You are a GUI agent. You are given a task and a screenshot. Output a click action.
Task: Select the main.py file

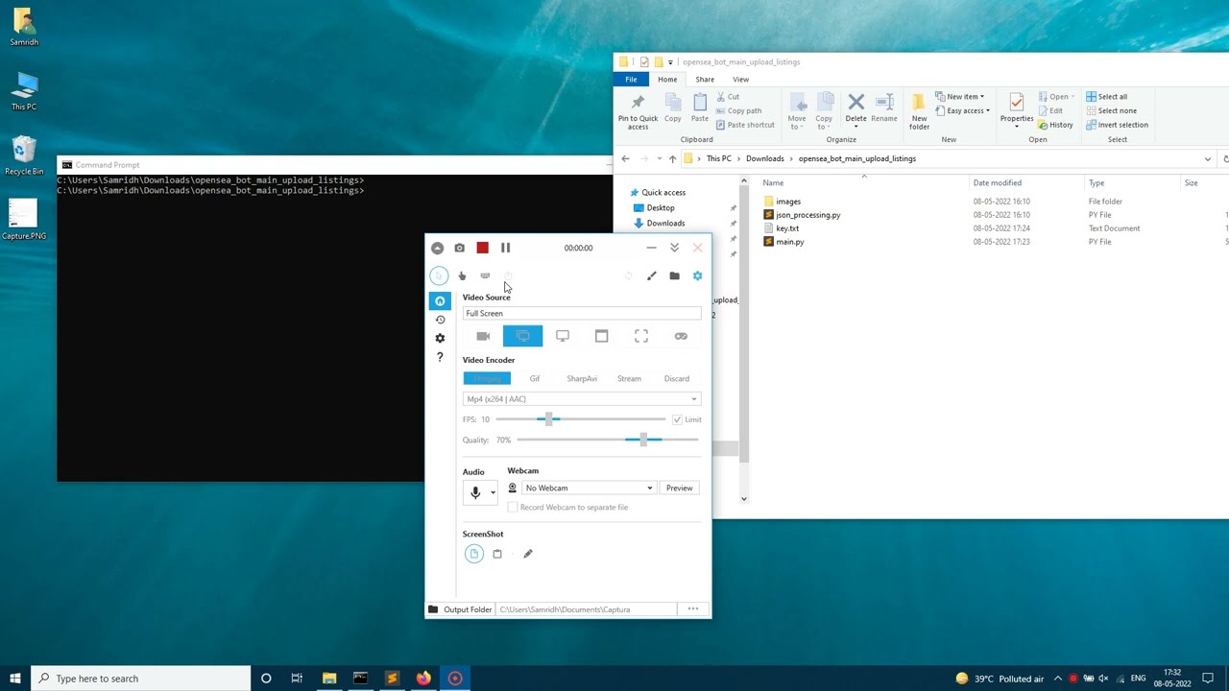coord(790,242)
